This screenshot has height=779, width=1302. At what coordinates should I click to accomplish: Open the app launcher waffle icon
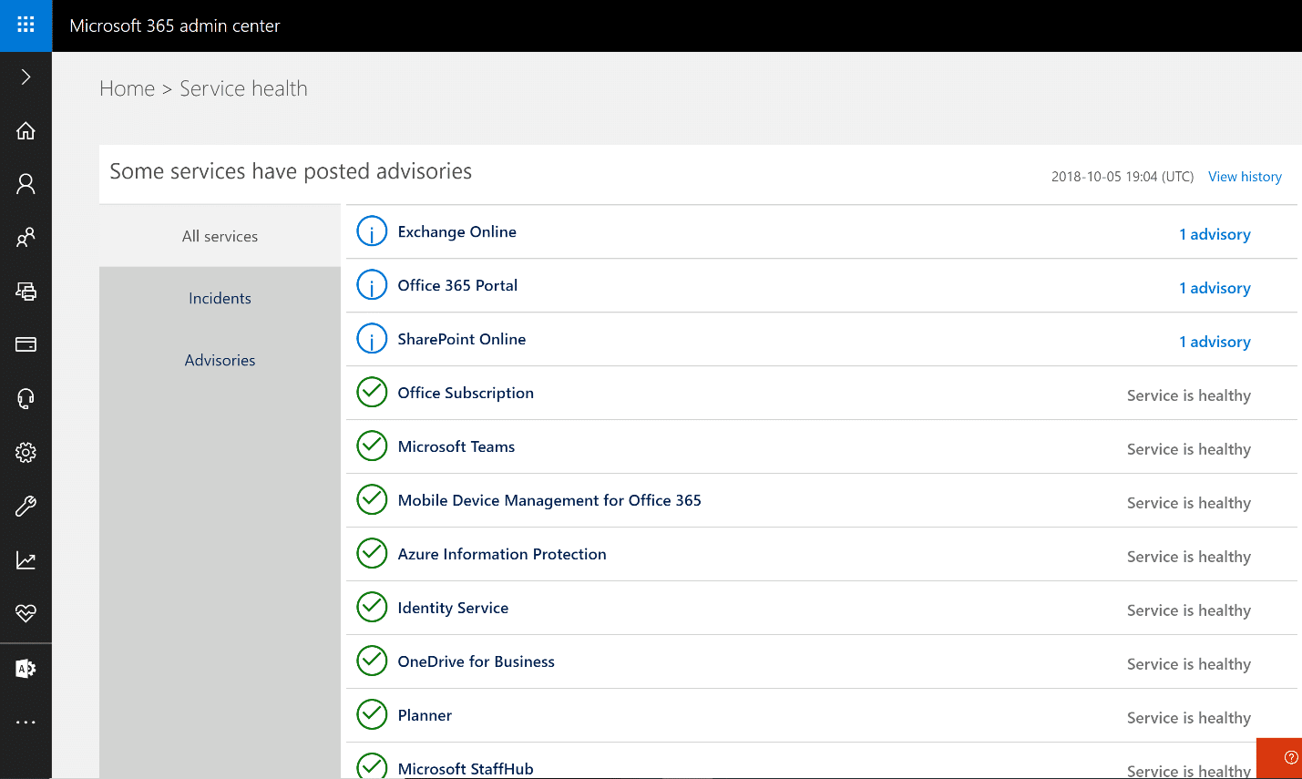(26, 26)
